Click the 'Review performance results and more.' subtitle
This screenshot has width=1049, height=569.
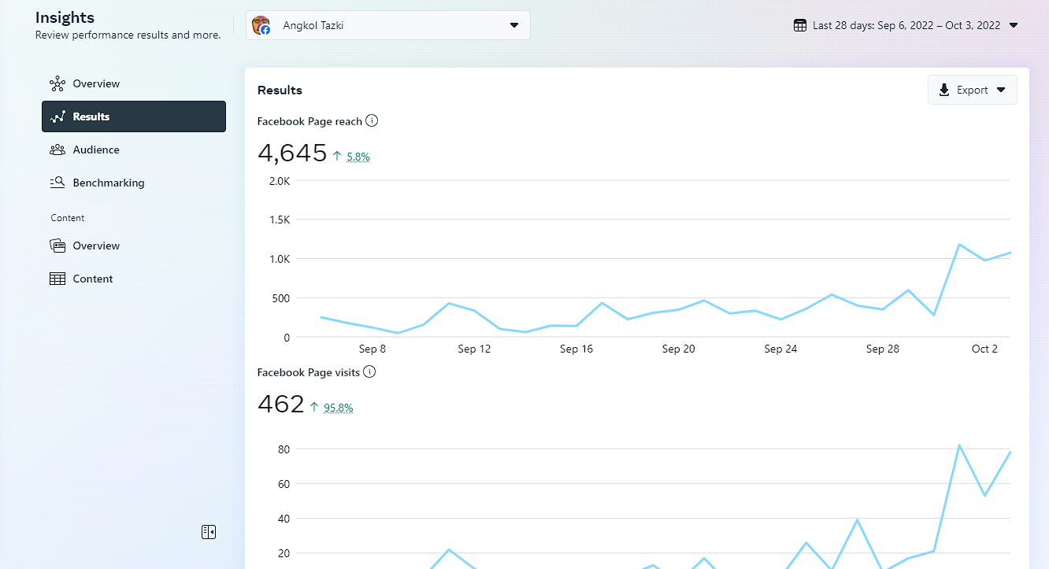128,35
